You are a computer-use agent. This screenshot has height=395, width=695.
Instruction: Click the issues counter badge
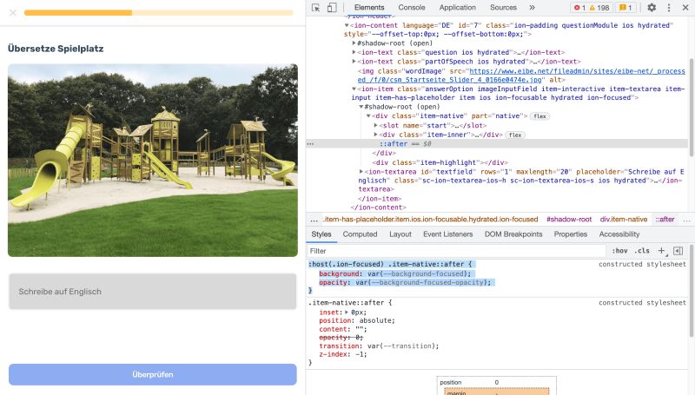(625, 8)
